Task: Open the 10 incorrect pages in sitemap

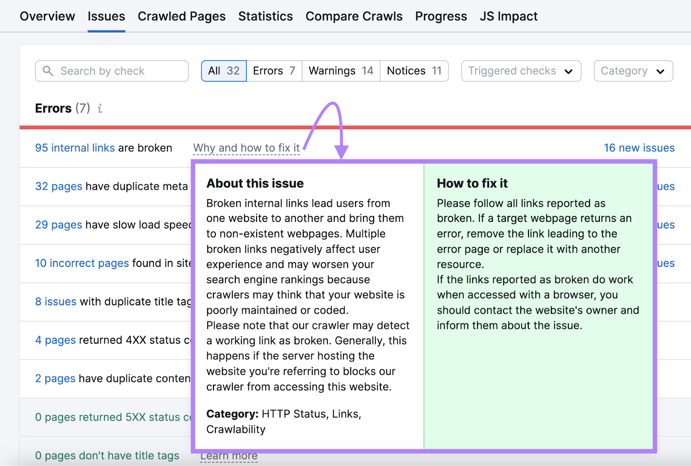Action: pyautogui.click(x=81, y=263)
